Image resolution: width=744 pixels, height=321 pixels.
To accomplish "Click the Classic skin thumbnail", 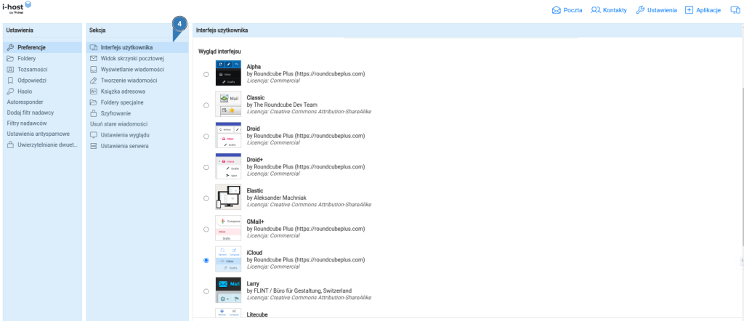I will (228, 104).
